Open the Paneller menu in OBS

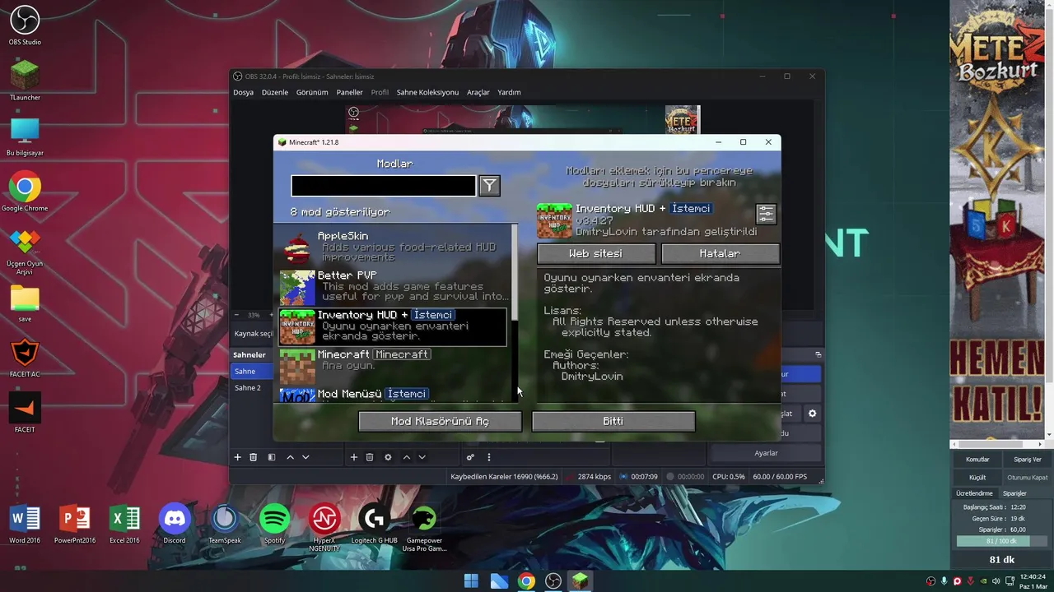coord(349,92)
